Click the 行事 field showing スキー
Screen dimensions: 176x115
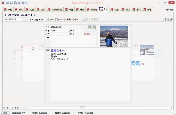coord(59,31)
